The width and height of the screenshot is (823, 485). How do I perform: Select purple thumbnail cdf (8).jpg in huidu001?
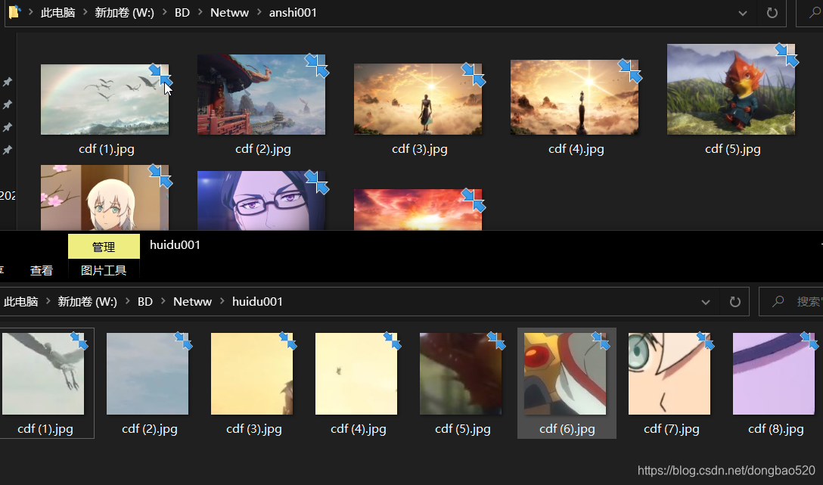coord(774,374)
